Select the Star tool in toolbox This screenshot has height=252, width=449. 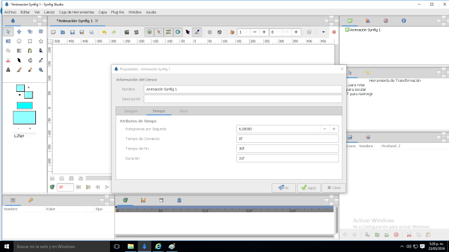click(41, 41)
